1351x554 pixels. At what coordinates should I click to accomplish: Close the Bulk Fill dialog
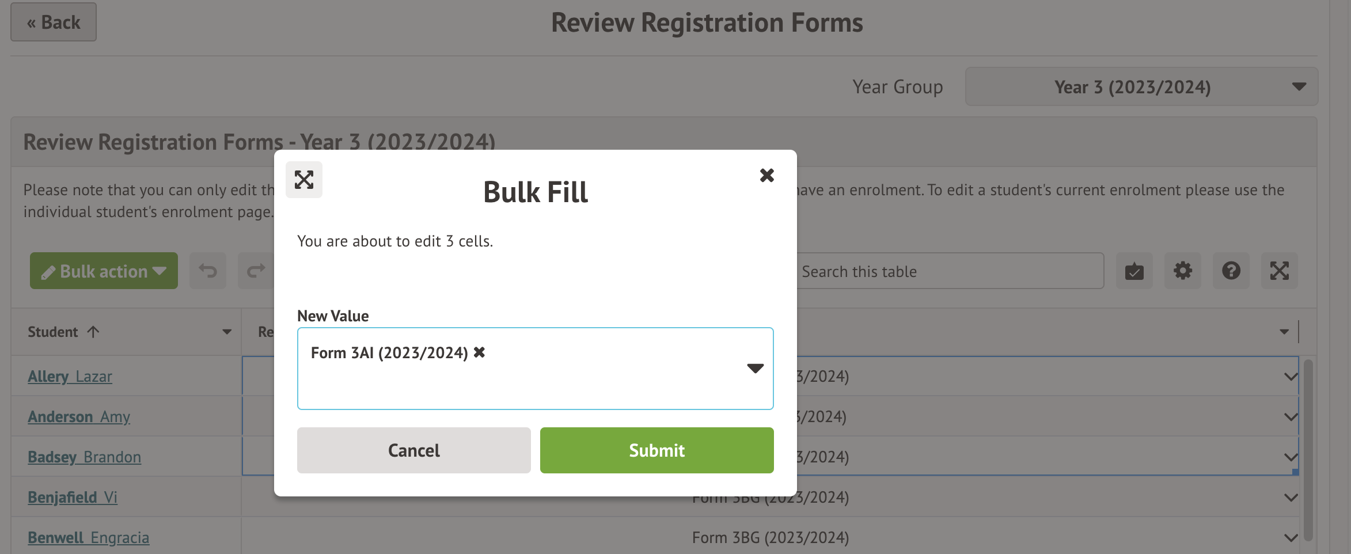click(766, 175)
